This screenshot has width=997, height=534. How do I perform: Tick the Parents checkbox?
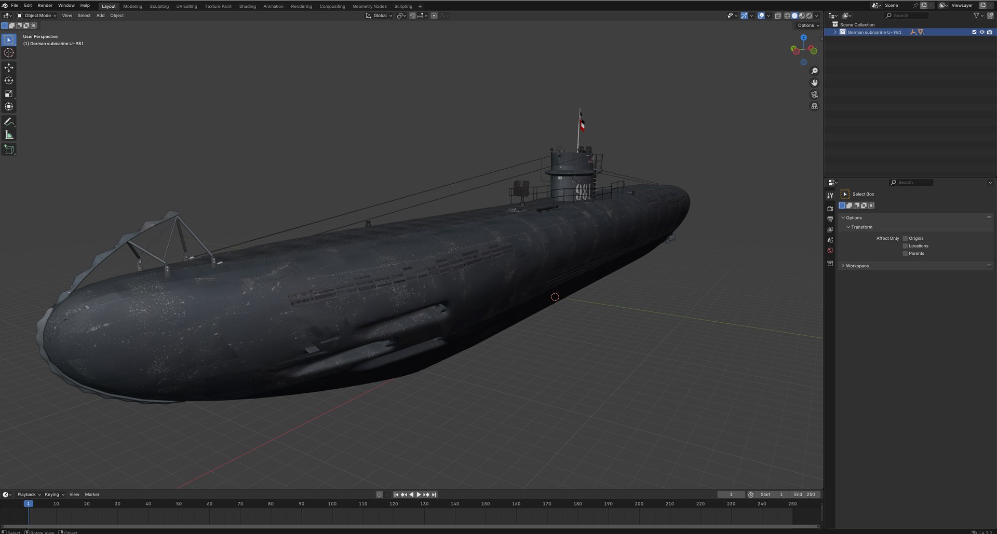[x=905, y=254]
